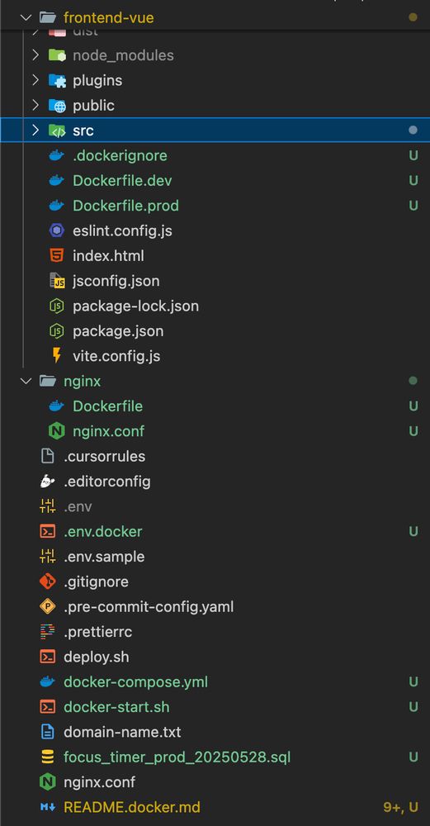Viewport: 430px width, 826px height.
Task: Click the database icon beside focus_timer_prod_20250528.sql
Action: [x=47, y=757]
